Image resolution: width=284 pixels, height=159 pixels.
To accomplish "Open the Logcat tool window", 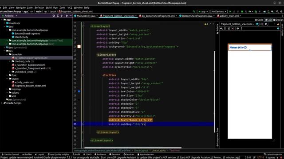I will pos(39,154).
